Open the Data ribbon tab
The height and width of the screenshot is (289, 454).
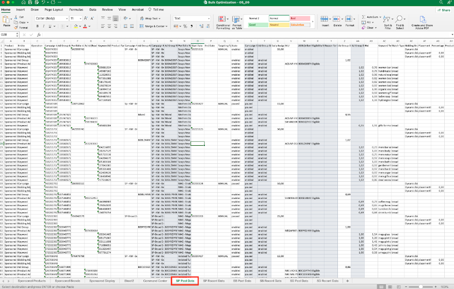coord(93,10)
